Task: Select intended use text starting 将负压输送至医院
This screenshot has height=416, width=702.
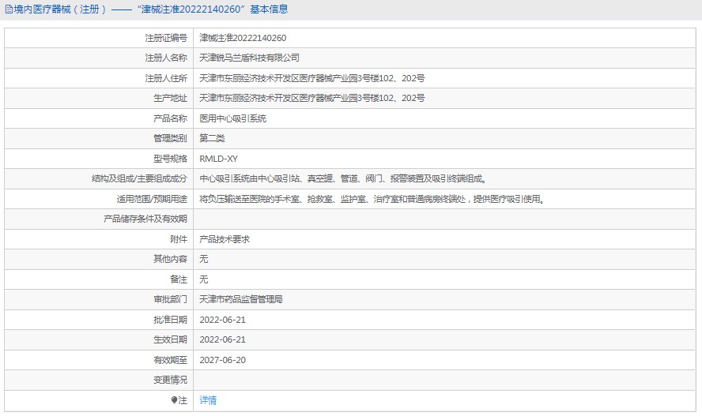Action: [x=372, y=199]
